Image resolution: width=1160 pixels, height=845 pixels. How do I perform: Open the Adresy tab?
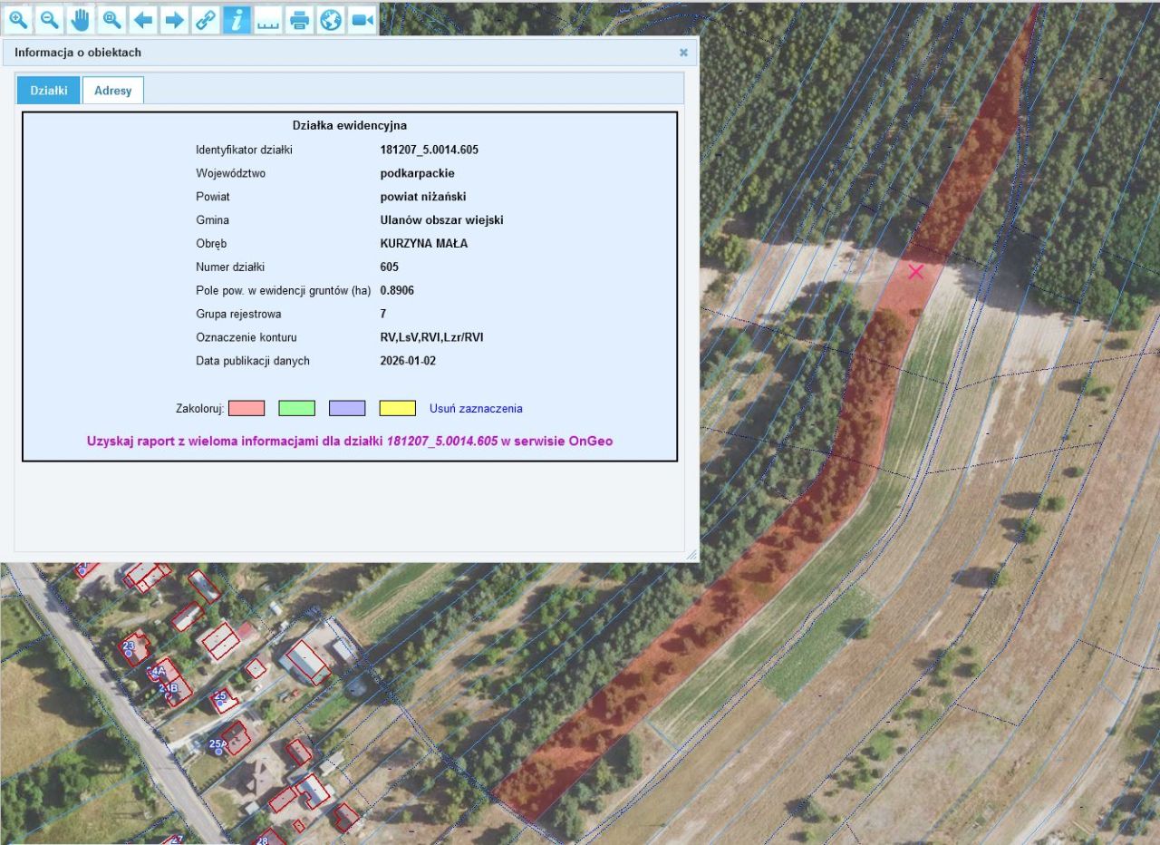[x=113, y=91]
